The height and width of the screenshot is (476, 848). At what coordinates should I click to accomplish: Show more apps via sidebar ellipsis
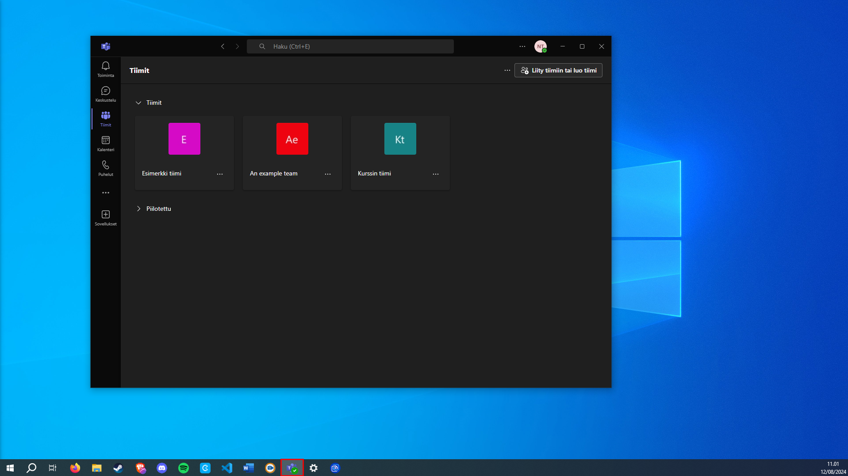pos(106,193)
